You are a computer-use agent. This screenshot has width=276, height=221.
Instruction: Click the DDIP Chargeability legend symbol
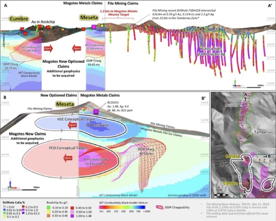tap(160, 207)
